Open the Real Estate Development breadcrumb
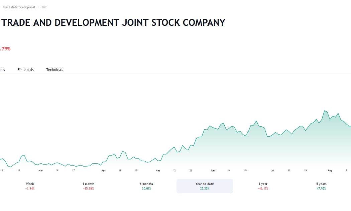 tap(19, 7)
